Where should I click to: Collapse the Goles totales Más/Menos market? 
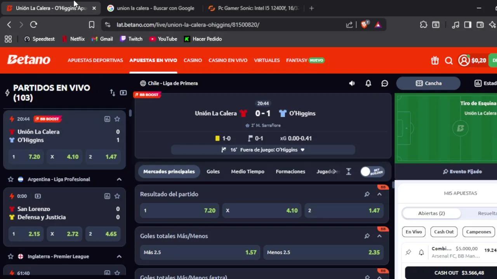pyautogui.click(x=379, y=236)
